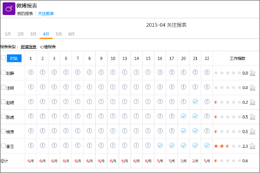Check the box for 李玉
260x173 pixels.
click(x=3, y=146)
